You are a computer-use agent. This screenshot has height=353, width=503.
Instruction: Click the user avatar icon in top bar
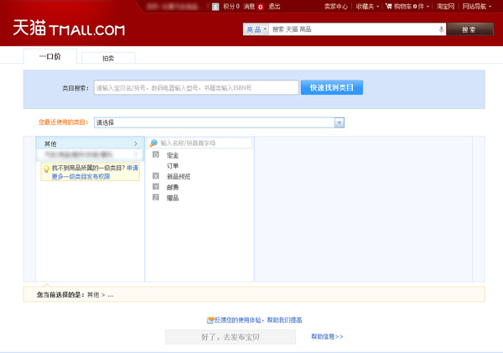click(x=215, y=7)
